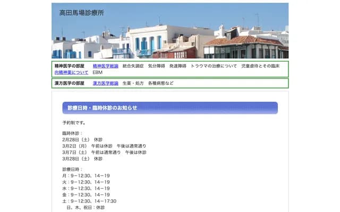Click the 診療日時： label
The width and height of the screenshot is (340, 212).
(73, 170)
